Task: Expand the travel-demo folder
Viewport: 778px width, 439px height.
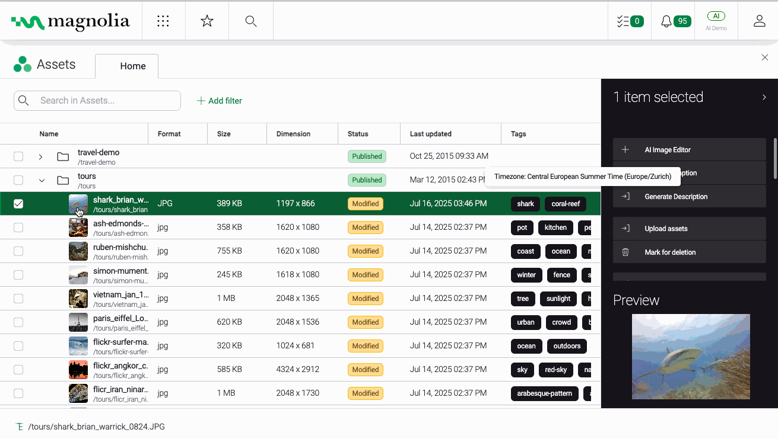Action: [40, 157]
